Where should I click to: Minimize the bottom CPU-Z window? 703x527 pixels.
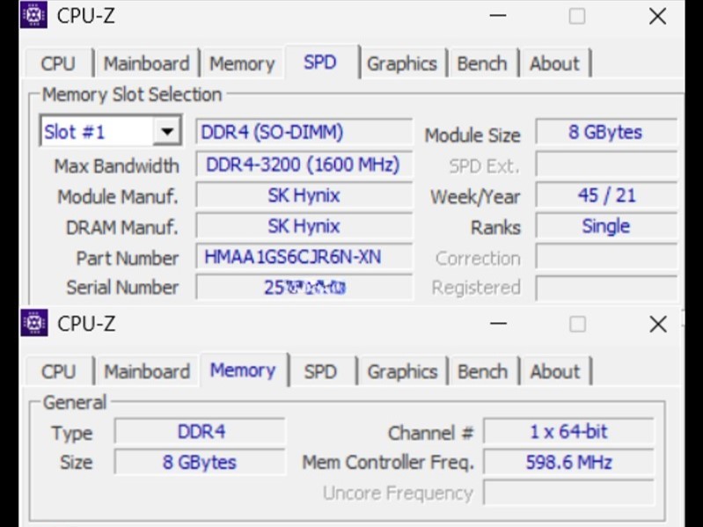pyautogui.click(x=498, y=324)
